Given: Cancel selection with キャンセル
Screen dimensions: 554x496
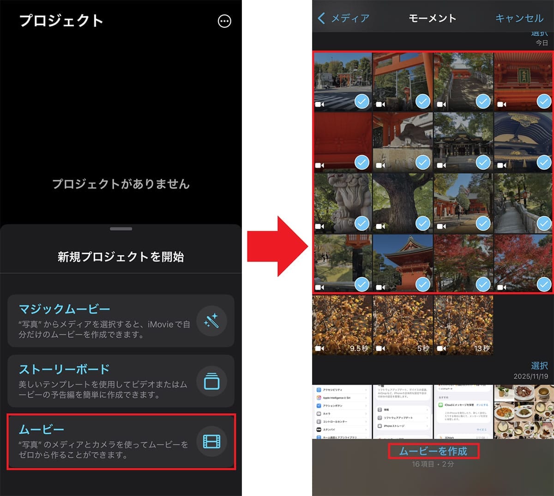Looking at the screenshot, I should point(518,18).
